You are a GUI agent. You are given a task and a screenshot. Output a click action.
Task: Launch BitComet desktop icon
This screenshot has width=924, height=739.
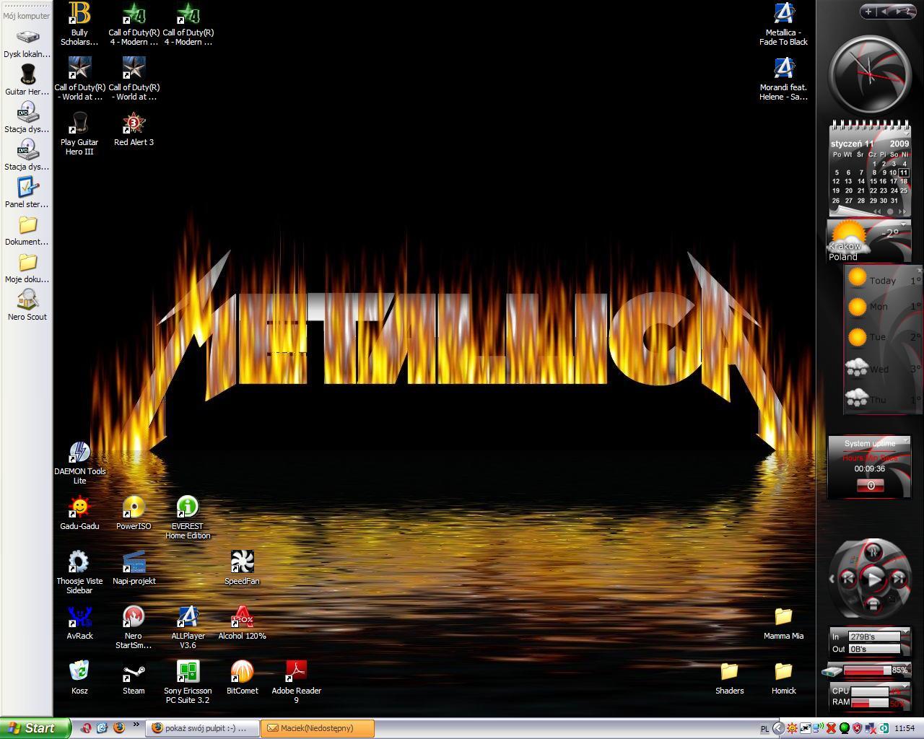[x=242, y=678]
